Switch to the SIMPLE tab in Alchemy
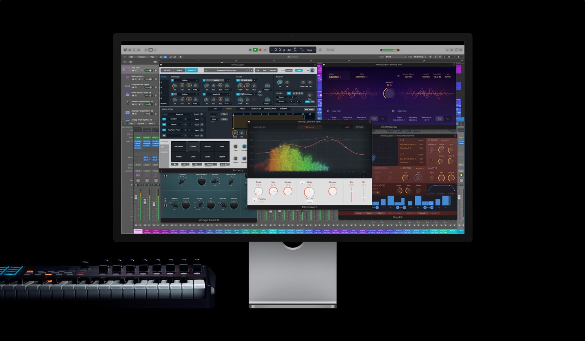 [x=179, y=70]
